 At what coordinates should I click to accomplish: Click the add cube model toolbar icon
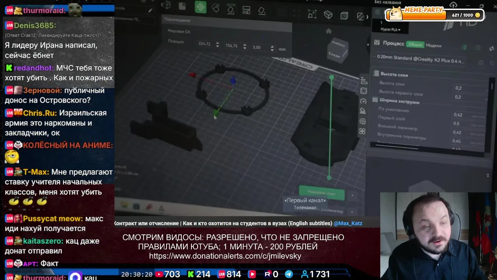[x=166, y=5]
